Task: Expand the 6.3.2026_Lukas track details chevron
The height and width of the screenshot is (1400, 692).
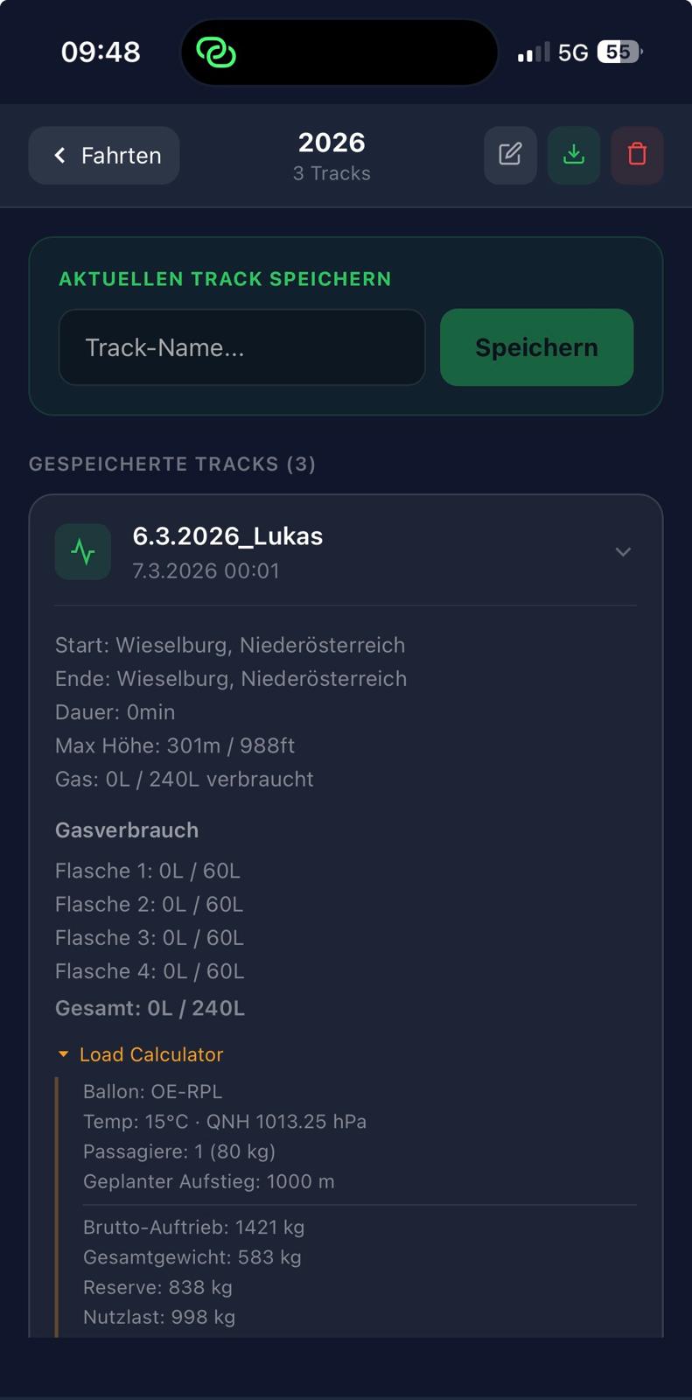Action: click(623, 552)
